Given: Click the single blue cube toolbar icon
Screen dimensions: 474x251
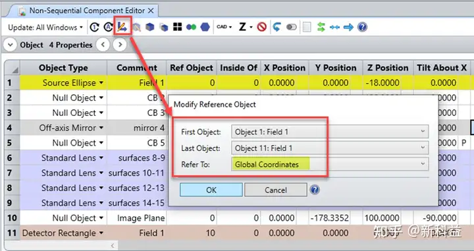Looking at the screenshot, I should 149,27.
